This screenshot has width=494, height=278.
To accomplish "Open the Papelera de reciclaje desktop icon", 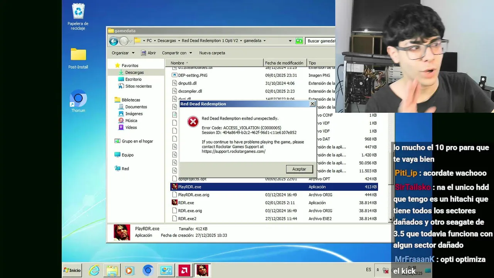I will tap(78, 17).
